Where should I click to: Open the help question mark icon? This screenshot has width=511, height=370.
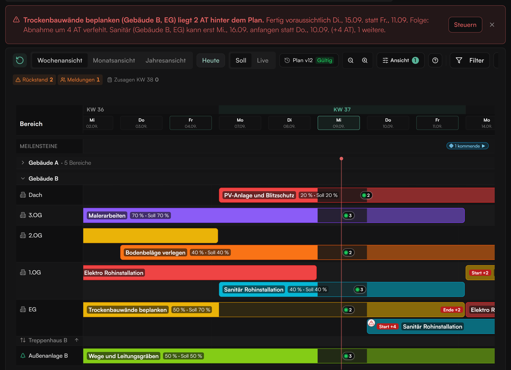pos(435,60)
